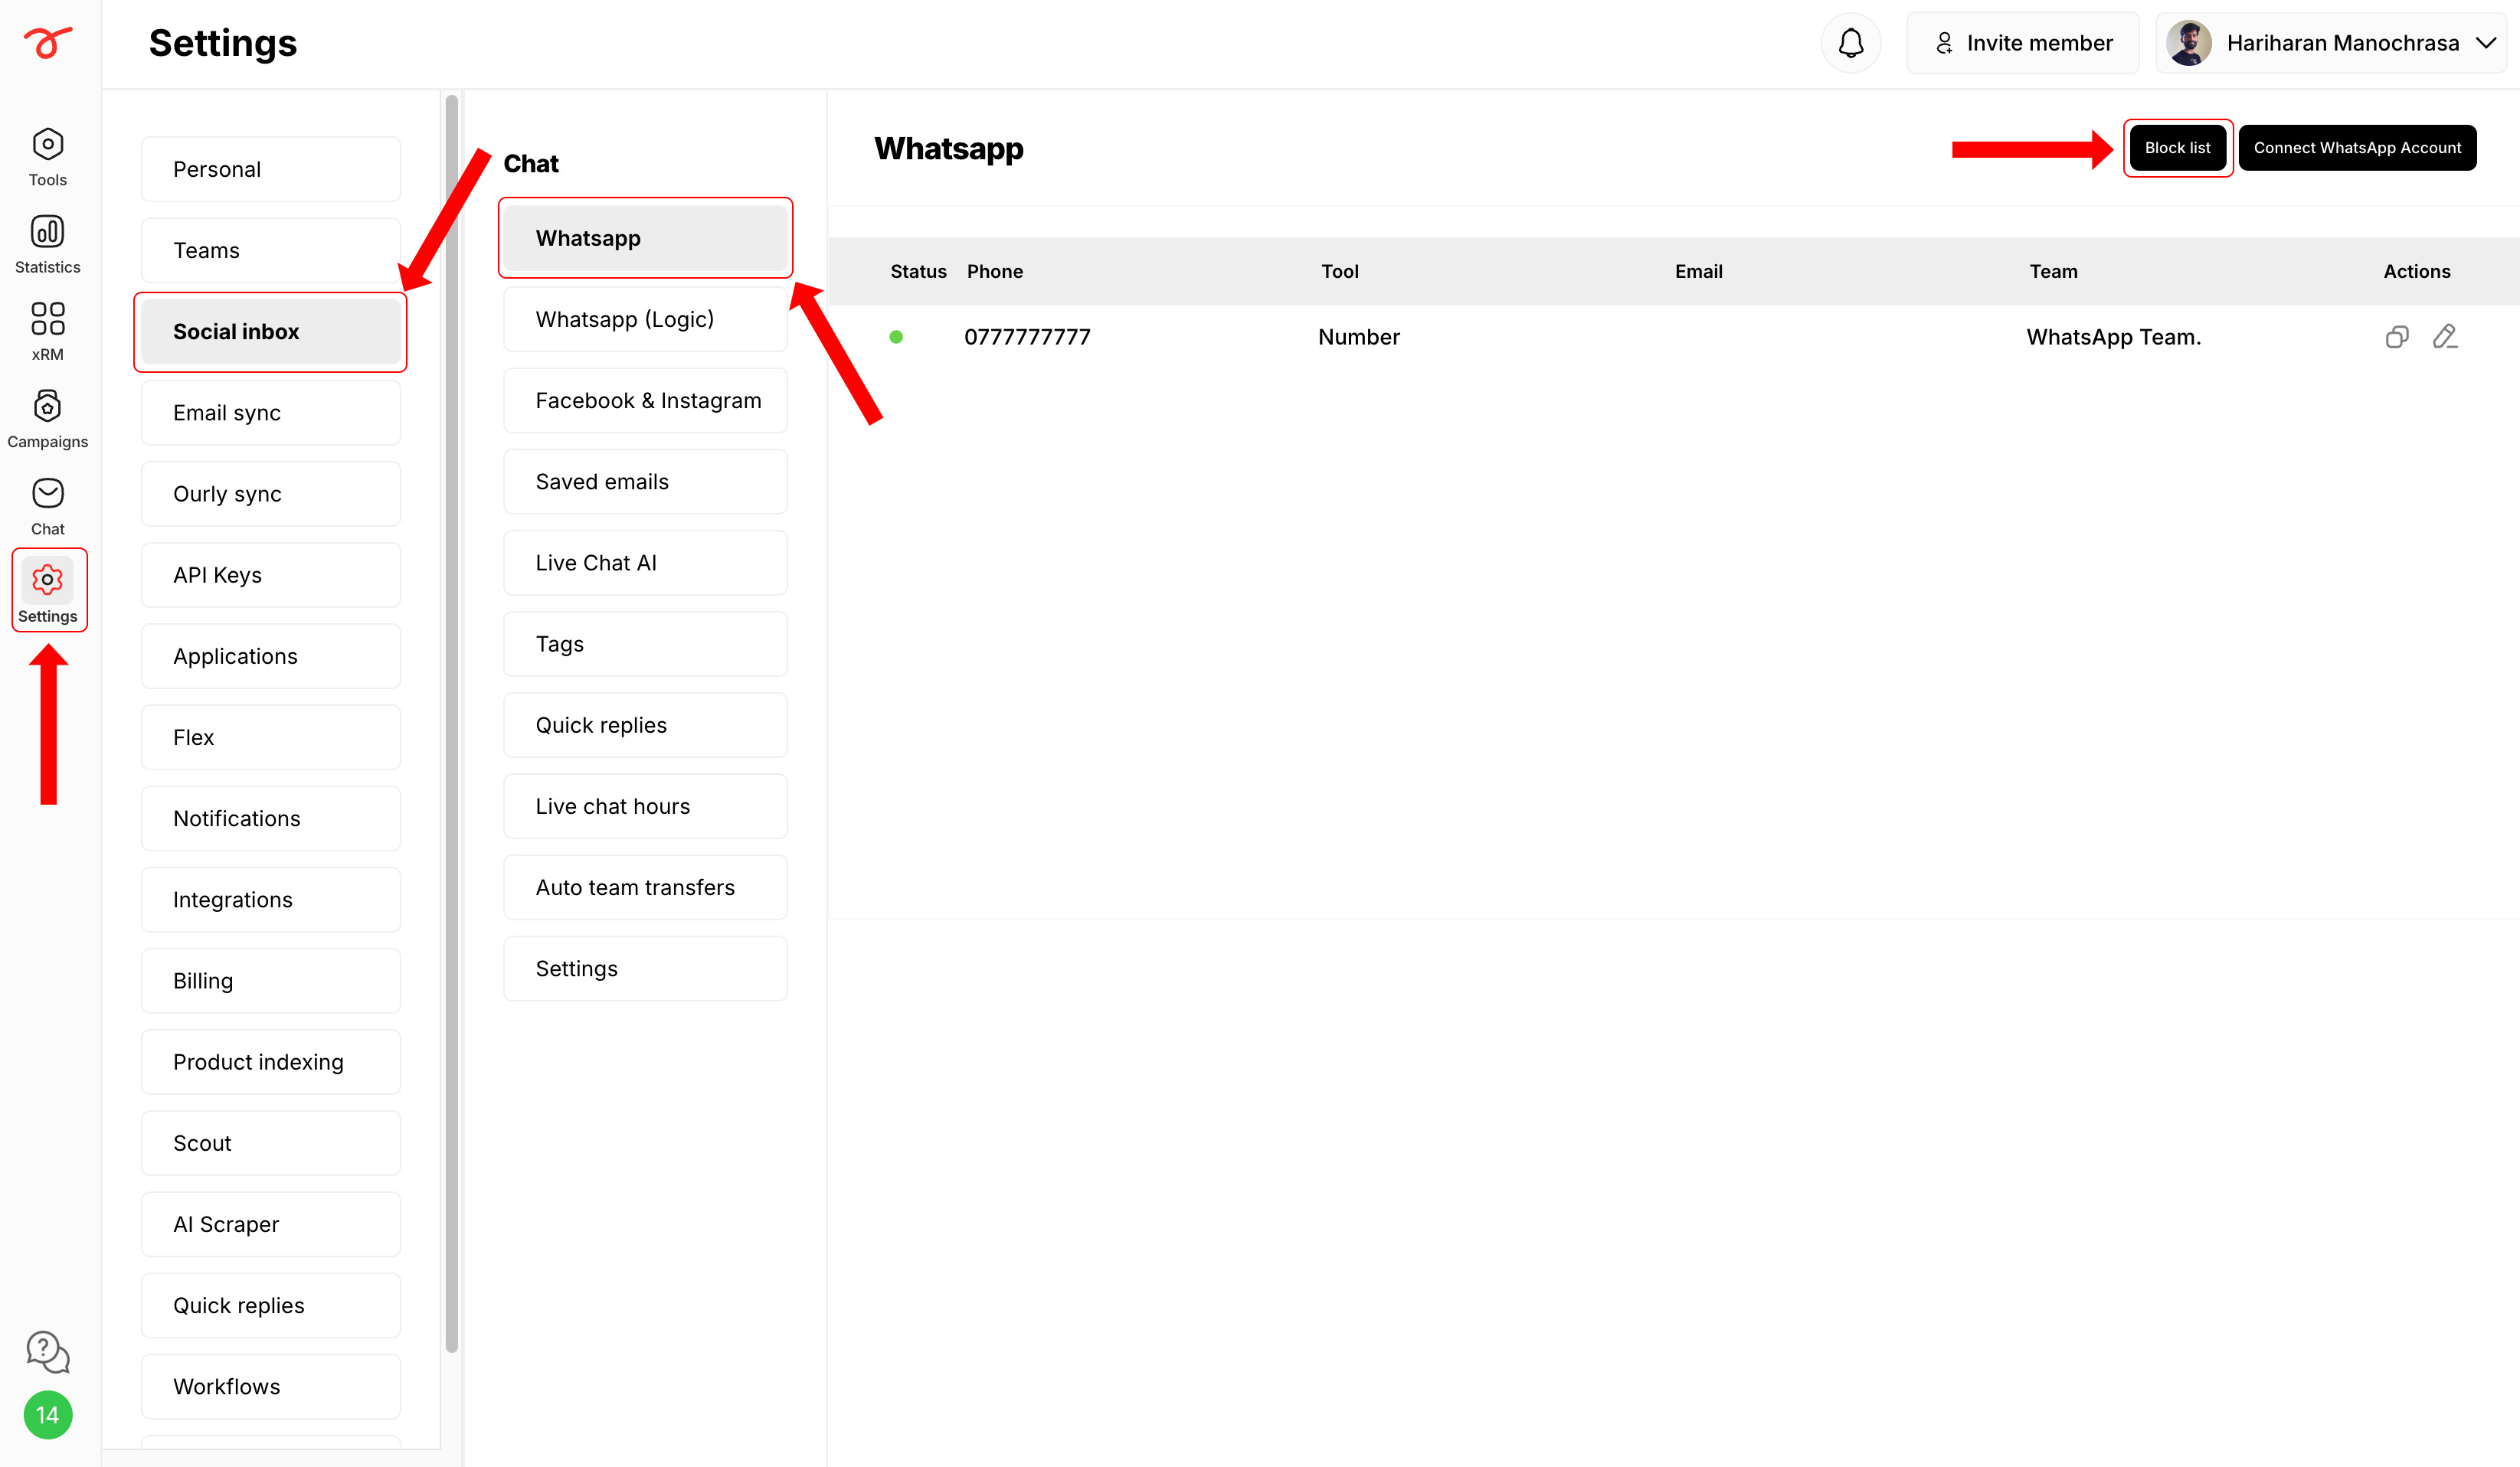Select Flex in settings list

(x=271, y=737)
